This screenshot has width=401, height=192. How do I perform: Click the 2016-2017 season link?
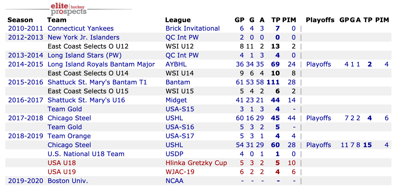pyautogui.click(x=25, y=100)
